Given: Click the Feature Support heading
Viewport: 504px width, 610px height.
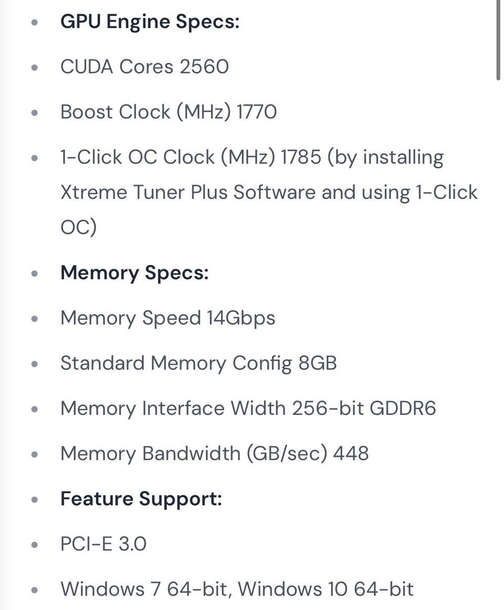Looking at the screenshot, I should [141, 499].
